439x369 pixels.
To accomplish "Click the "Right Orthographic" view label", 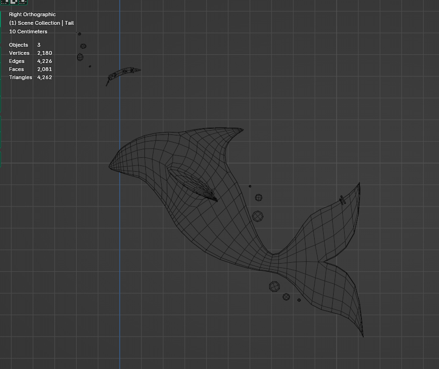I will tap(32, 14).
